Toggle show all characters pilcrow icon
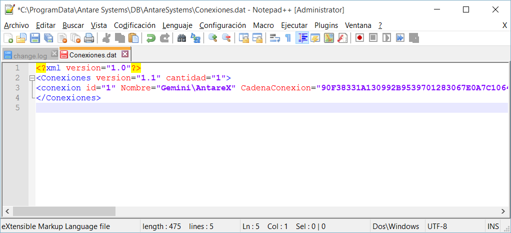The height and width of the screenshot is (233, 511). (288, 38)
